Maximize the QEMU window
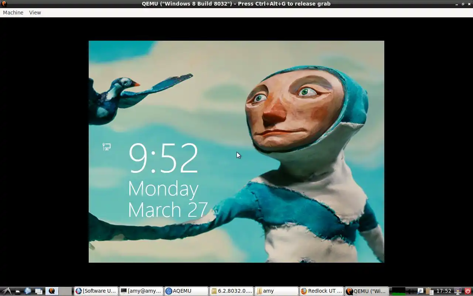This screenshot has width=473, height=296. (463, 4)
